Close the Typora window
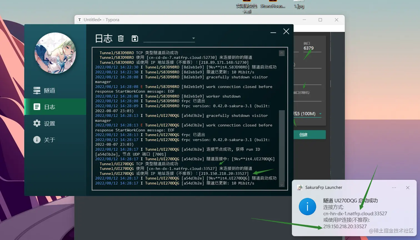 tap(336, 20)
